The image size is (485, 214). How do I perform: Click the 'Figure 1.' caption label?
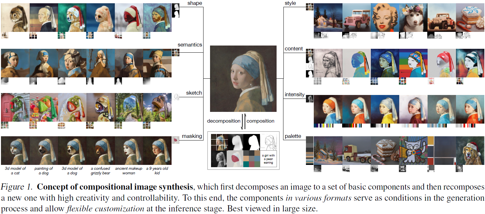pyautogui.click(x=16, y=188)
